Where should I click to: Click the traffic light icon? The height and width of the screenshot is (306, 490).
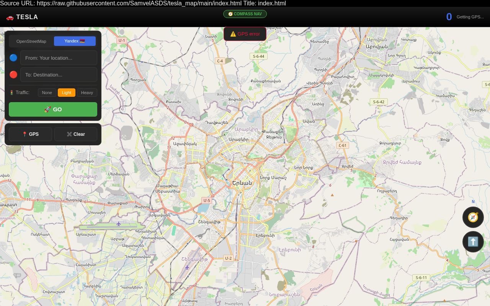[x=11, y=92]
